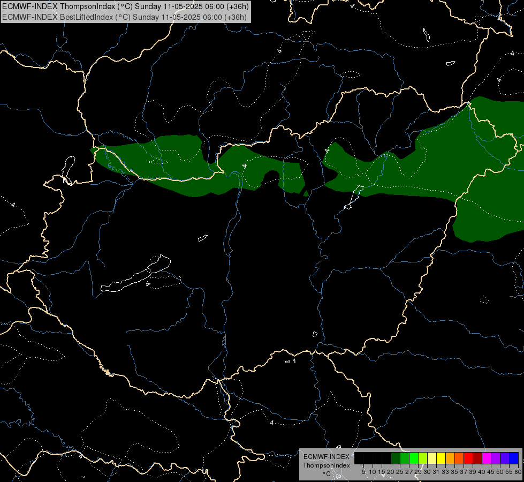This screenshot has height=482, width=524.
Task: Click the legend tick value '33'
Action: (445, 472)
